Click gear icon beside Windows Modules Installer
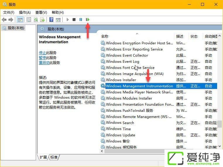The image size is (223, 167). (x=103, y=98)
